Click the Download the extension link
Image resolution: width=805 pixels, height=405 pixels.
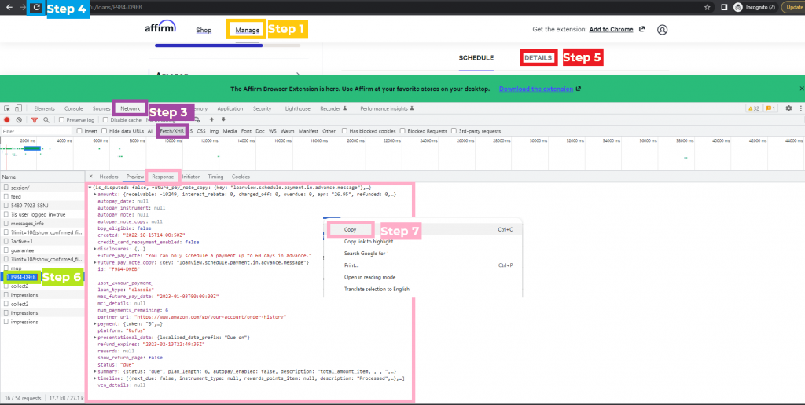[536, 89]
